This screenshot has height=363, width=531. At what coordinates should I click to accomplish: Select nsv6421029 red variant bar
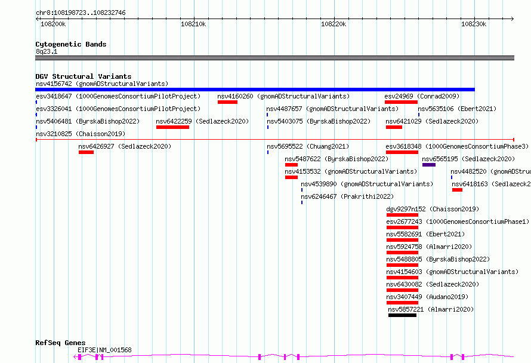point(394,127)
